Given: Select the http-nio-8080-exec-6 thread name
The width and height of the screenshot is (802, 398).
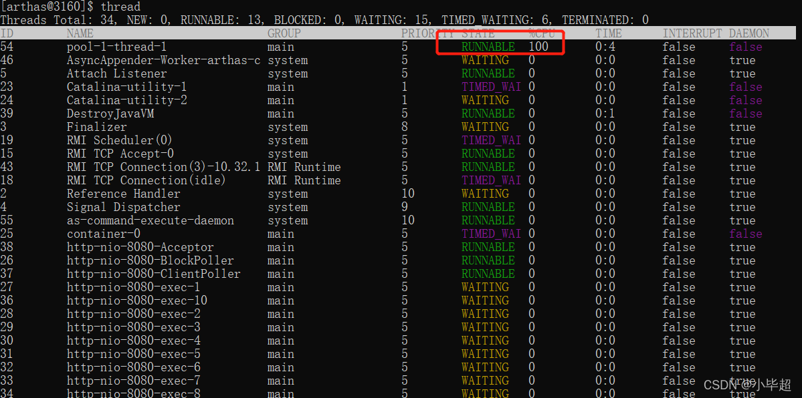Looking at the screenshot, I should click(134, 367).
